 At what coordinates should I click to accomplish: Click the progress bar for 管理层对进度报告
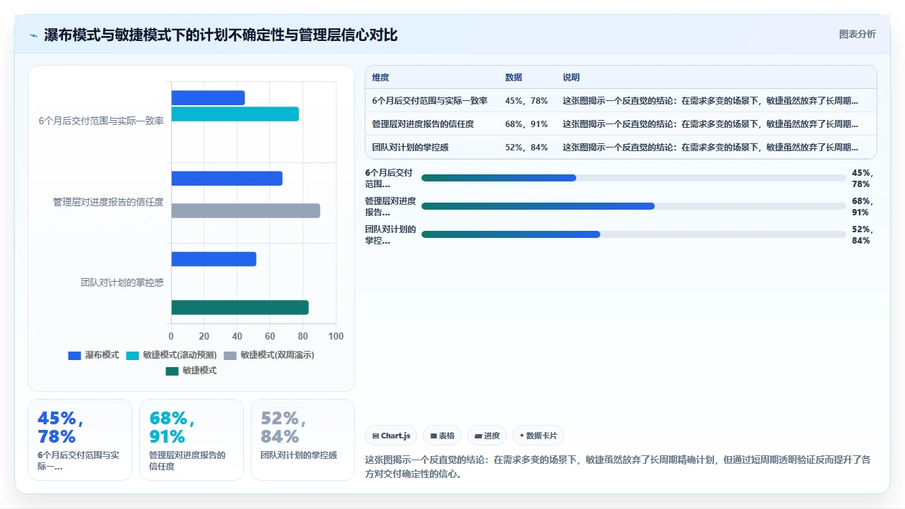pos(633,206)
